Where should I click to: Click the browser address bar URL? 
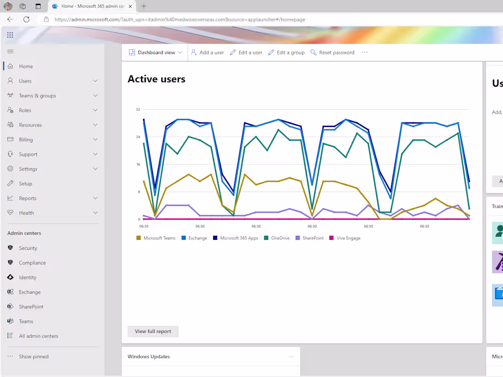click(180, 20)
